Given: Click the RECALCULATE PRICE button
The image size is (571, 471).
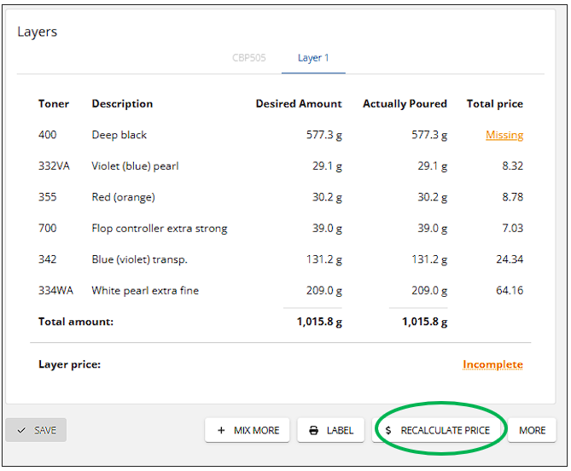Looking at the screenshot, I should tap(438, 430).
